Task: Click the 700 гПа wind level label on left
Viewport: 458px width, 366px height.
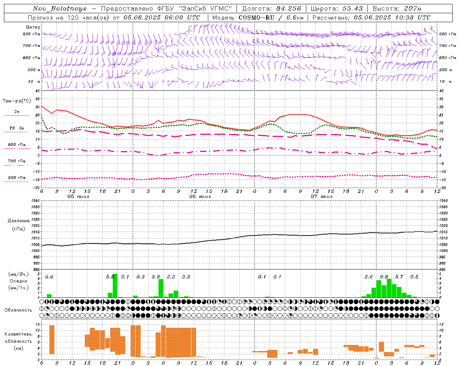Action: pyautogui.click(x=31, y=46)
